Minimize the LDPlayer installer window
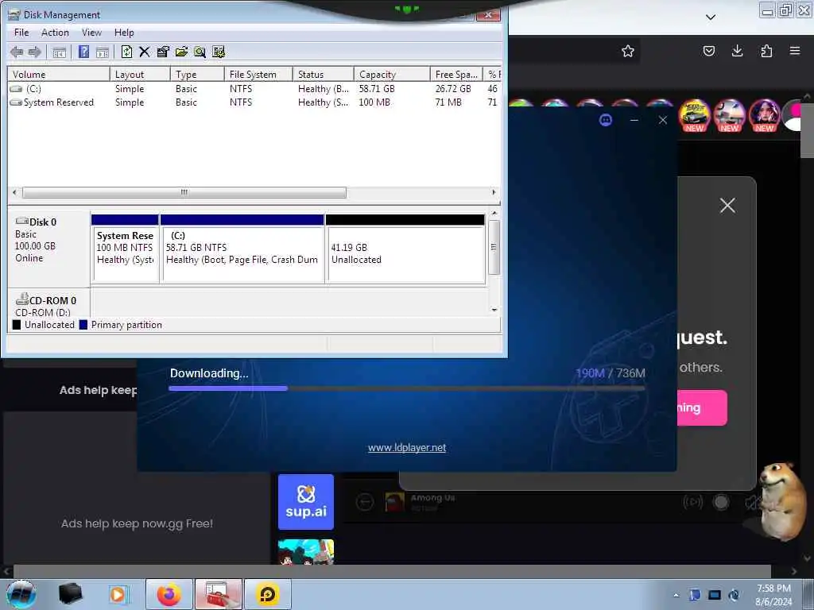This screenshot has height=610, width=814. click(634, 120)
